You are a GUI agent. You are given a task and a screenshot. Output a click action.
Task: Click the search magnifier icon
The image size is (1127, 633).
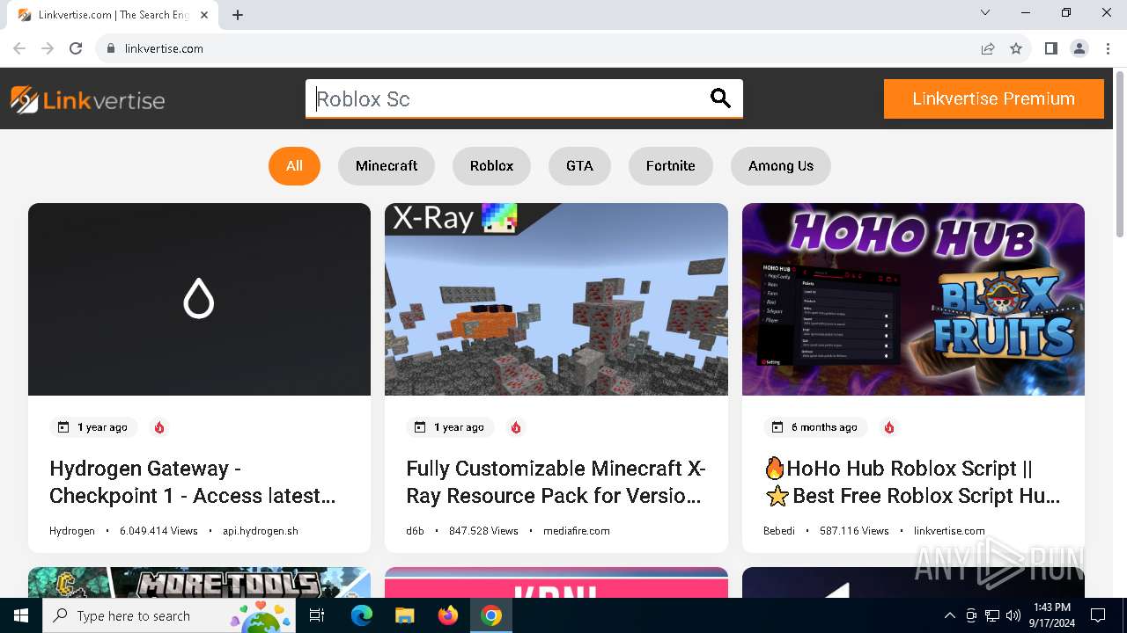[x=720, y=98]
